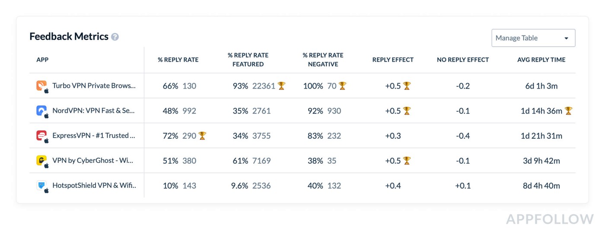Viewport: 605px width, 235px height.
Task: Click the HotspotShield app icon
Action: pyautogui.click(x=41, y=186)
